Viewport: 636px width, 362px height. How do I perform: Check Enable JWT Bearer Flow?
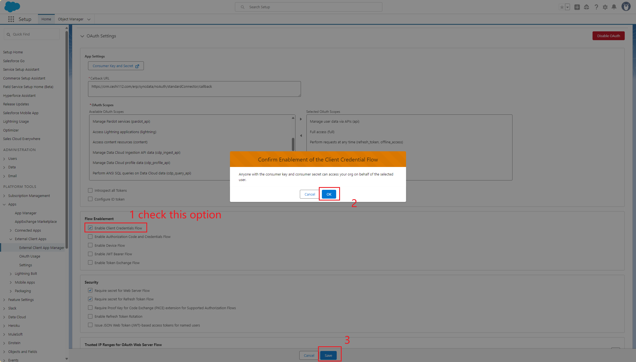coord(90,254)
